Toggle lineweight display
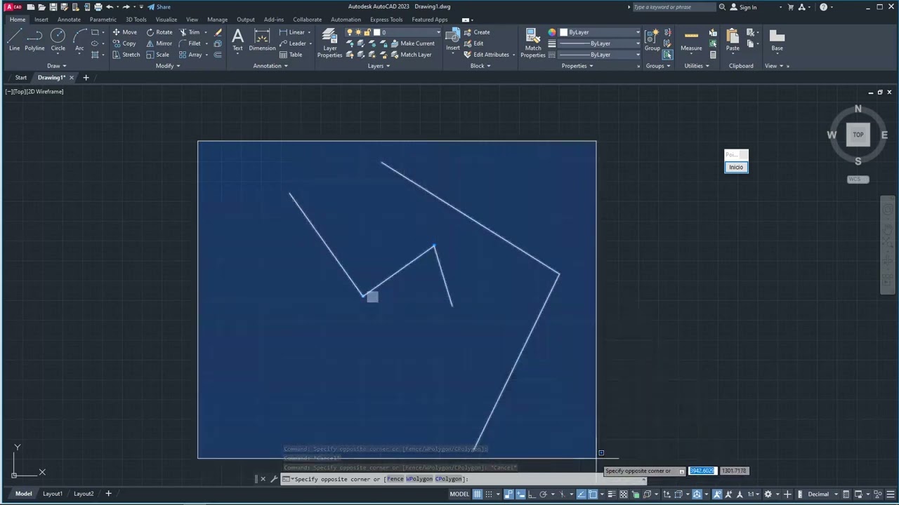The height and width of the screenshot is (505, 899). (x=612, y=494)
